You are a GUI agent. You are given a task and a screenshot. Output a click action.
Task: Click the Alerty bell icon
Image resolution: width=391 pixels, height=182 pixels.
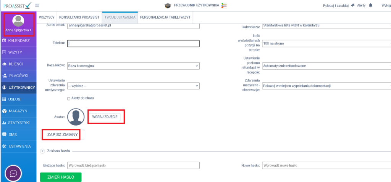point(370,5)
